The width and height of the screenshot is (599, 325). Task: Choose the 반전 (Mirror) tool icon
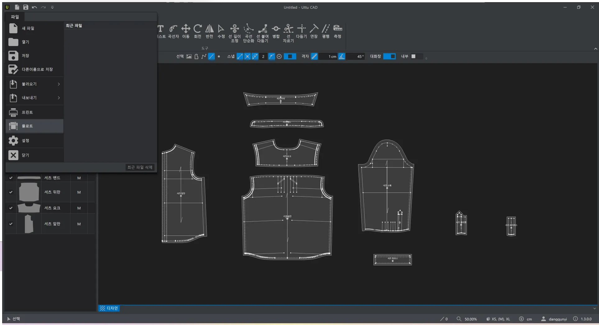(x=209, y=31)
